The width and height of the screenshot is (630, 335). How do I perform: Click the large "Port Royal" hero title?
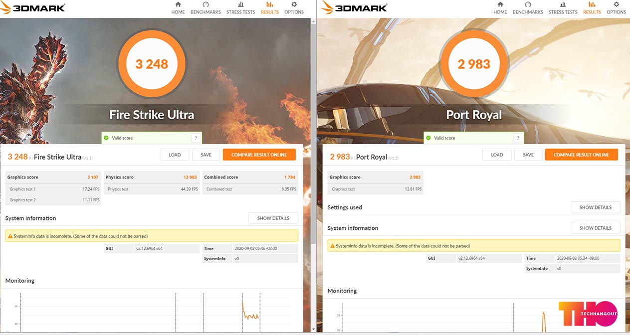(474, 115)
